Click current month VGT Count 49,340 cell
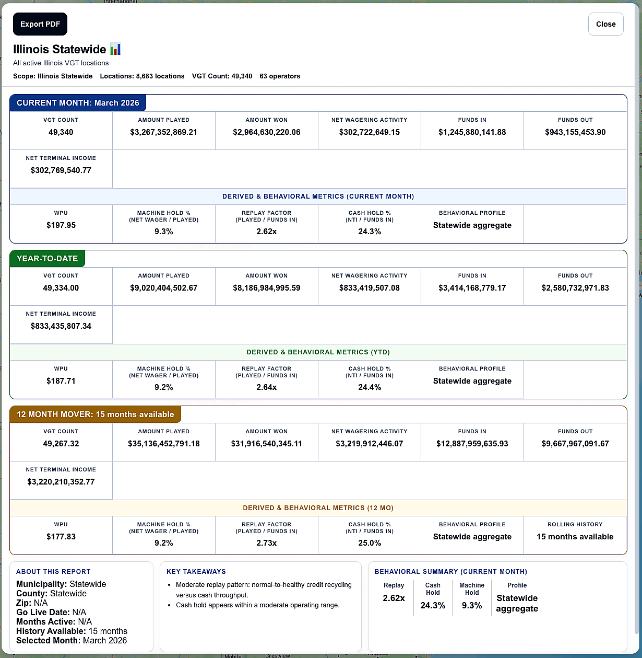Image resolution: width=642 pixels, height=658 pixels. point(61,131)
